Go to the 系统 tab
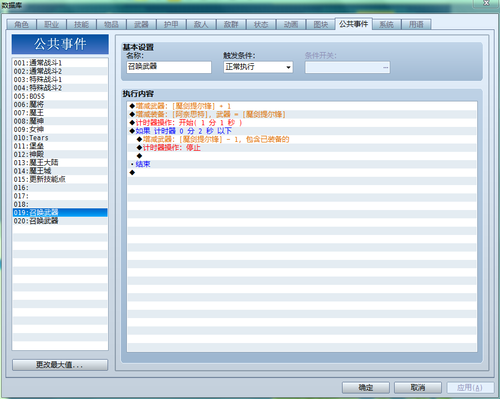500x399 pixels. 386,24
